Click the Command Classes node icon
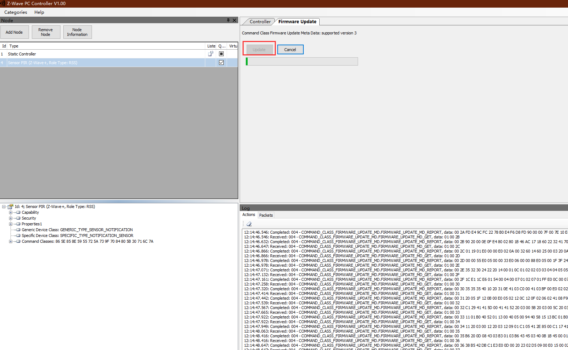This screenshot has height=350, width=568. tap(18, 241)
